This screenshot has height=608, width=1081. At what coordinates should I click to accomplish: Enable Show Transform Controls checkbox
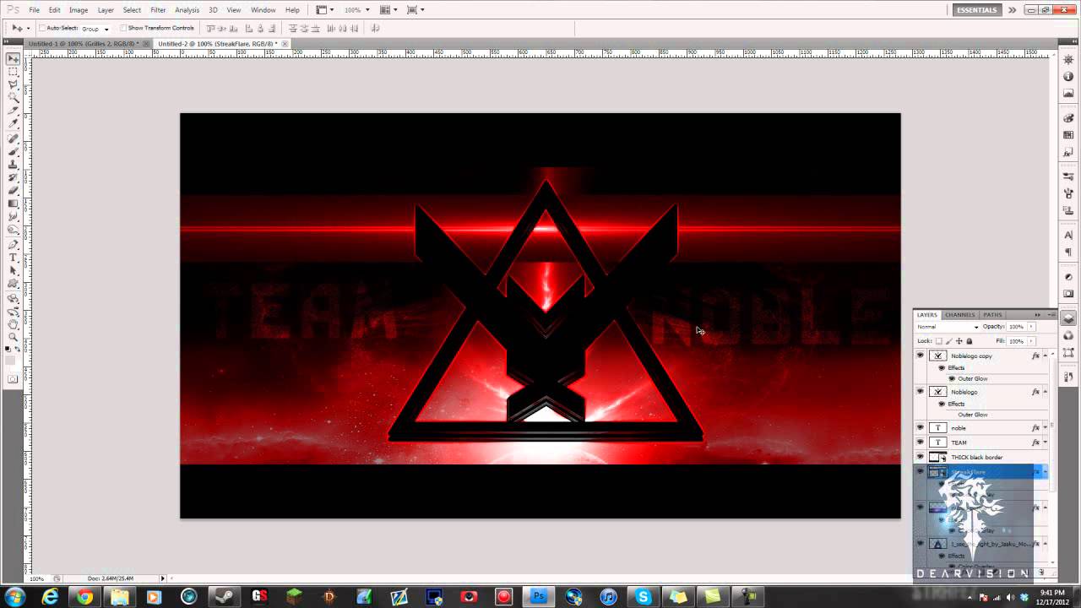tap(123, 28)
